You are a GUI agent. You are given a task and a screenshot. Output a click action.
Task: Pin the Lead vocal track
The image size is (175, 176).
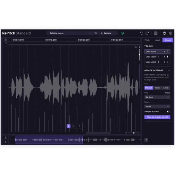click(168, 52)
